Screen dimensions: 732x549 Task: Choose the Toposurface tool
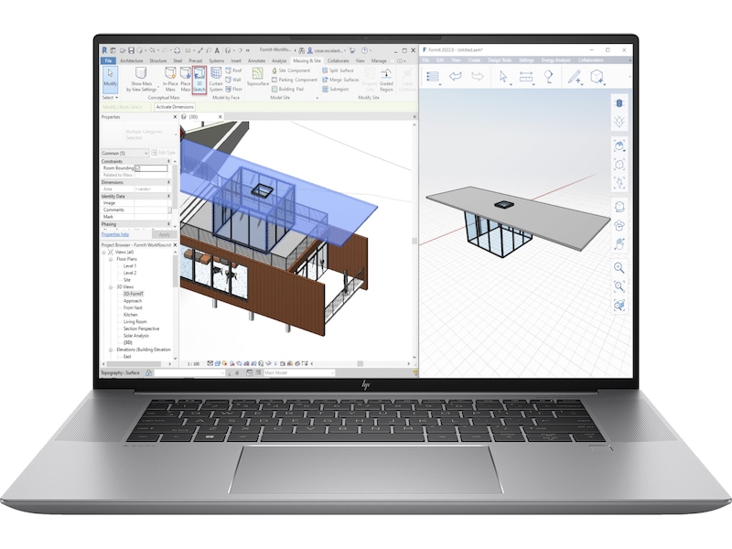point(258,83)
